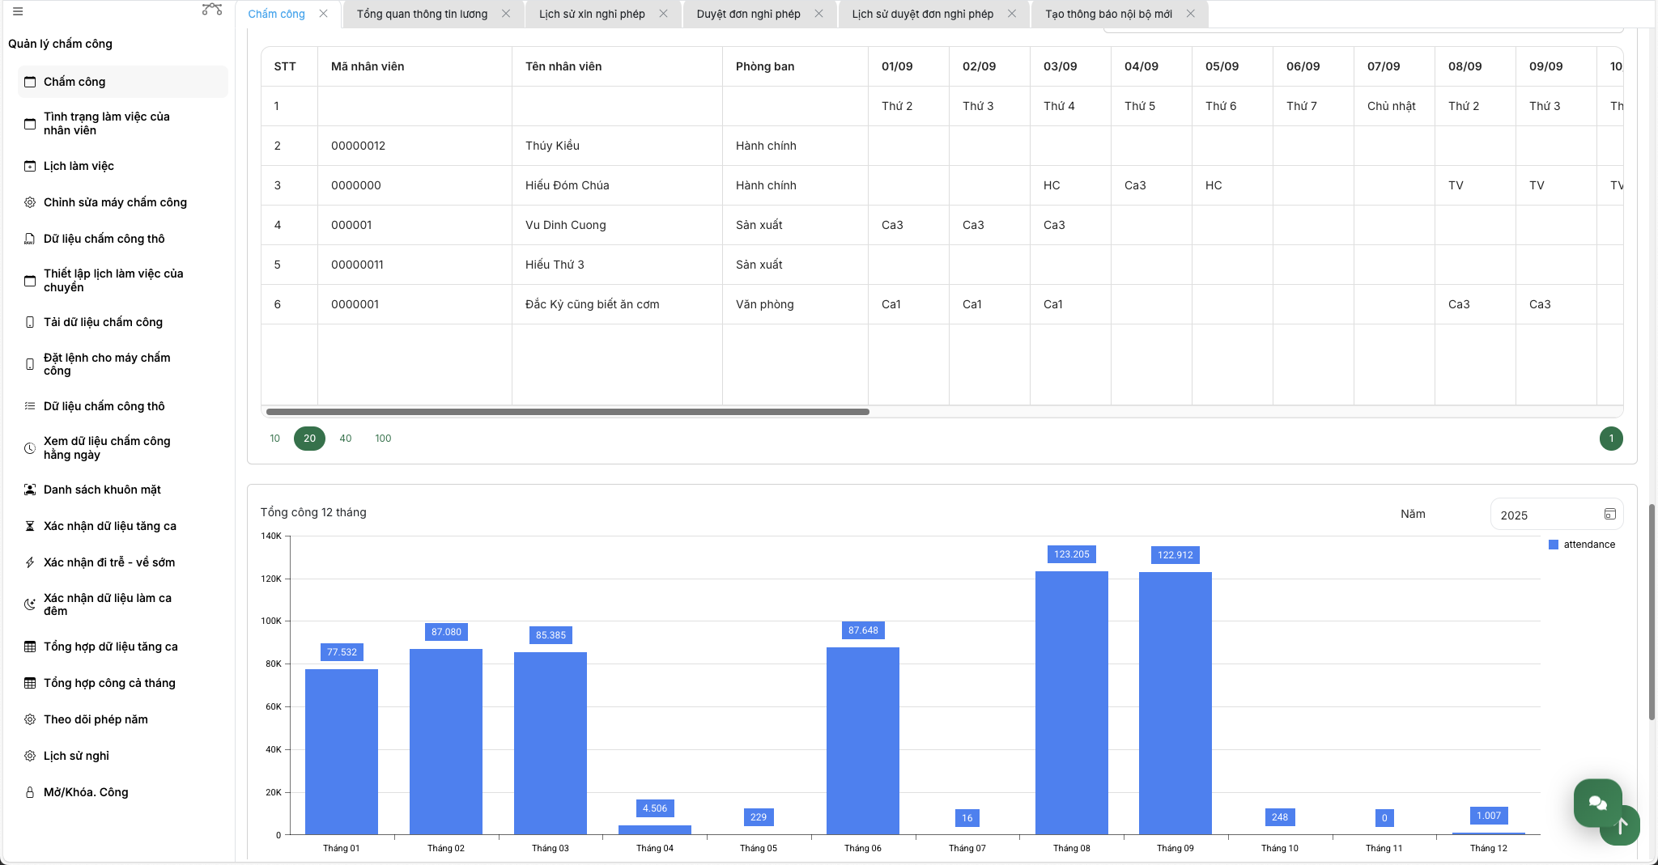Click the table's horizontal scrollbar
1658x865 pixels.
click(x=568, y=412)
